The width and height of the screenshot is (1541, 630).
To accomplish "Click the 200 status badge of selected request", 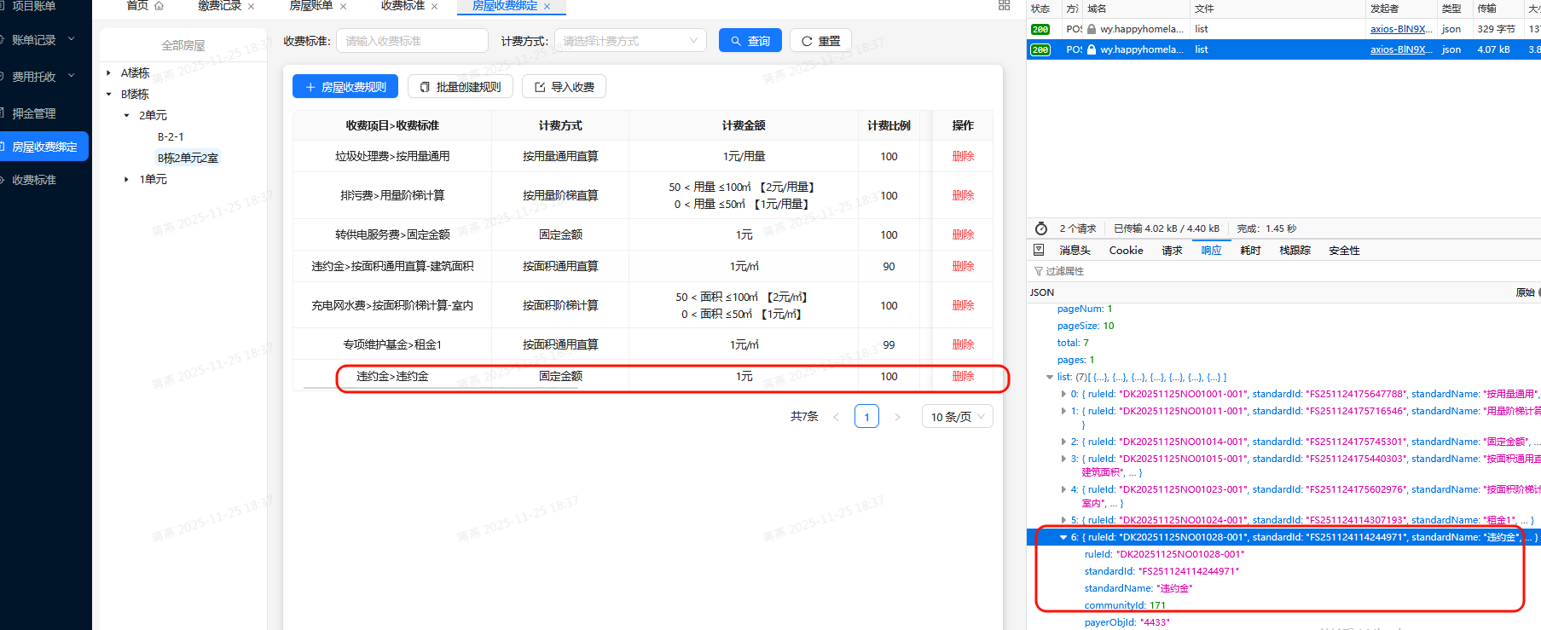I will [1040, 49].
